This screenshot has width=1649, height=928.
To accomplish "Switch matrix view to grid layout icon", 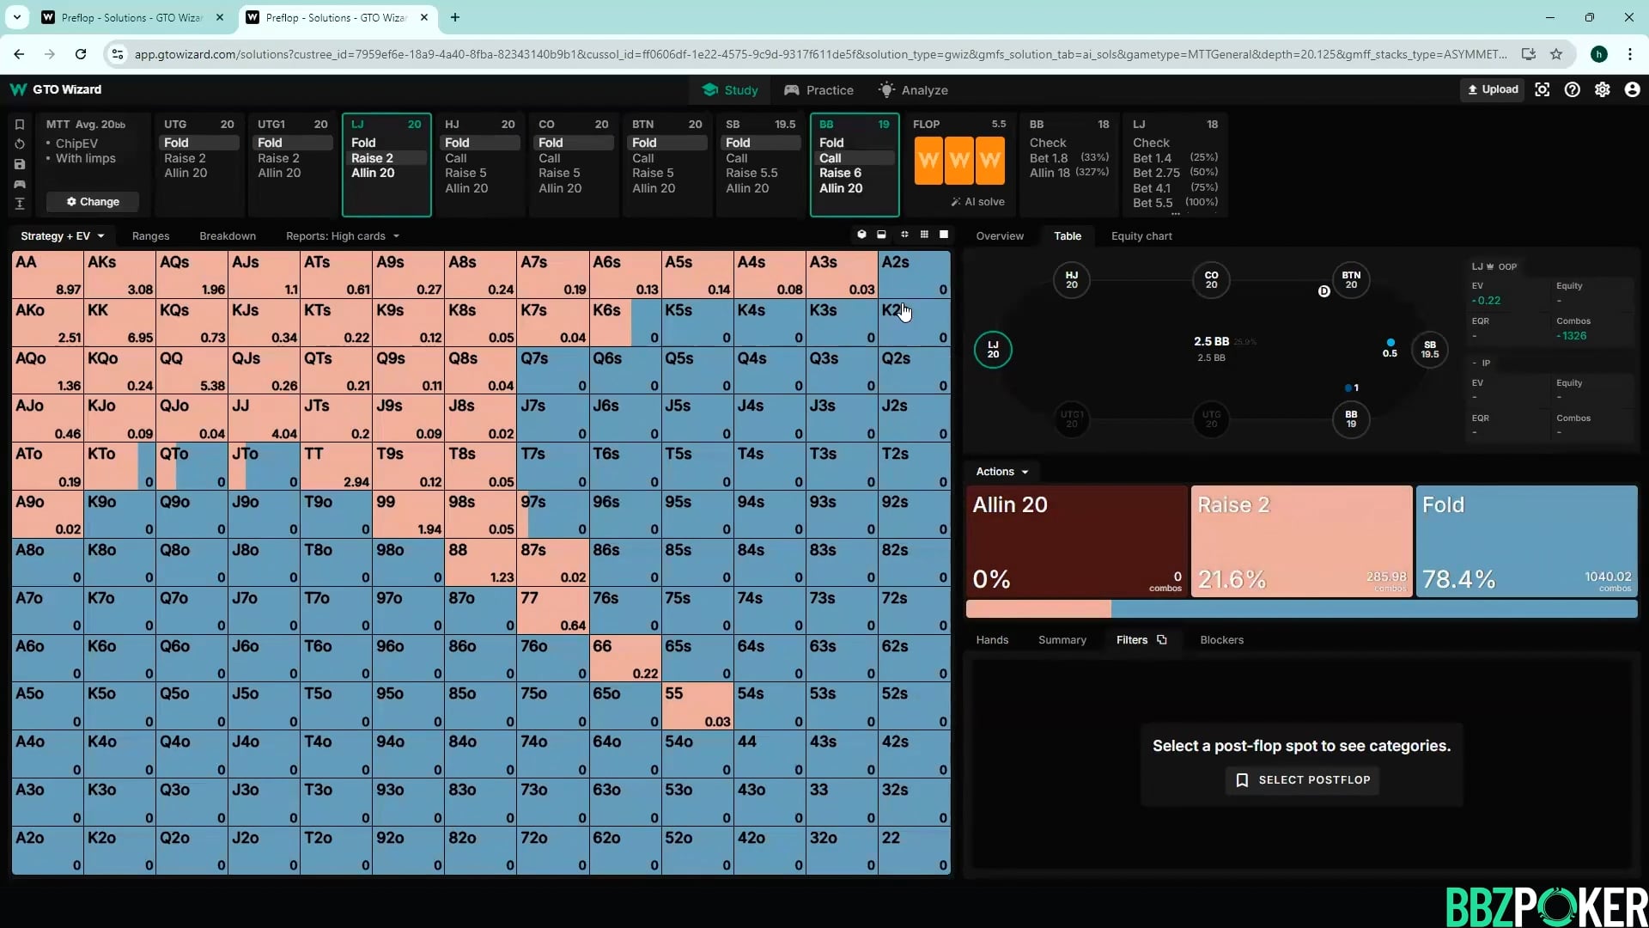I will pos(924,235).
